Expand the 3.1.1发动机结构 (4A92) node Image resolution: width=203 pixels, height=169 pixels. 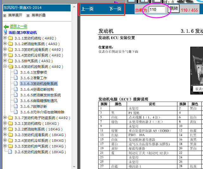[x=5, y=38]
